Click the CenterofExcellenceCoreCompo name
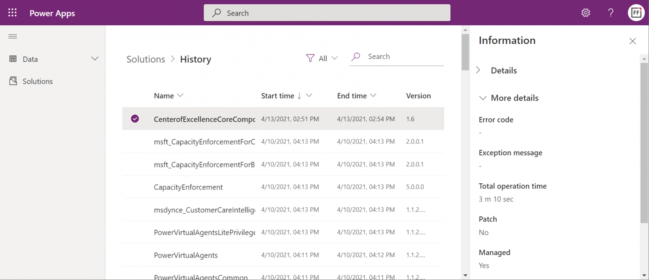The height and width of the screenshot is (280, 649). pyautogui.click(x=205, y=119)
